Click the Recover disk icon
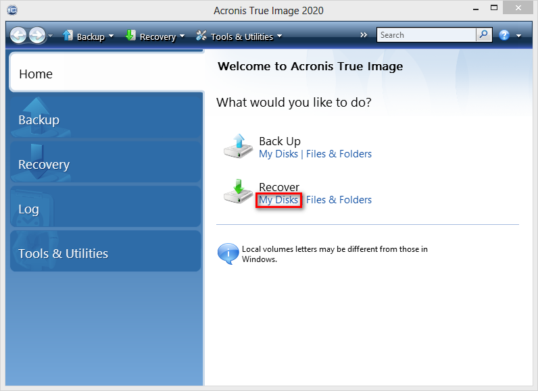This screenshot has width=538, height=391. pos(238,192)
